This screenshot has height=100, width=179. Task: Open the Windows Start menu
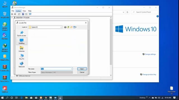(2, 98)
